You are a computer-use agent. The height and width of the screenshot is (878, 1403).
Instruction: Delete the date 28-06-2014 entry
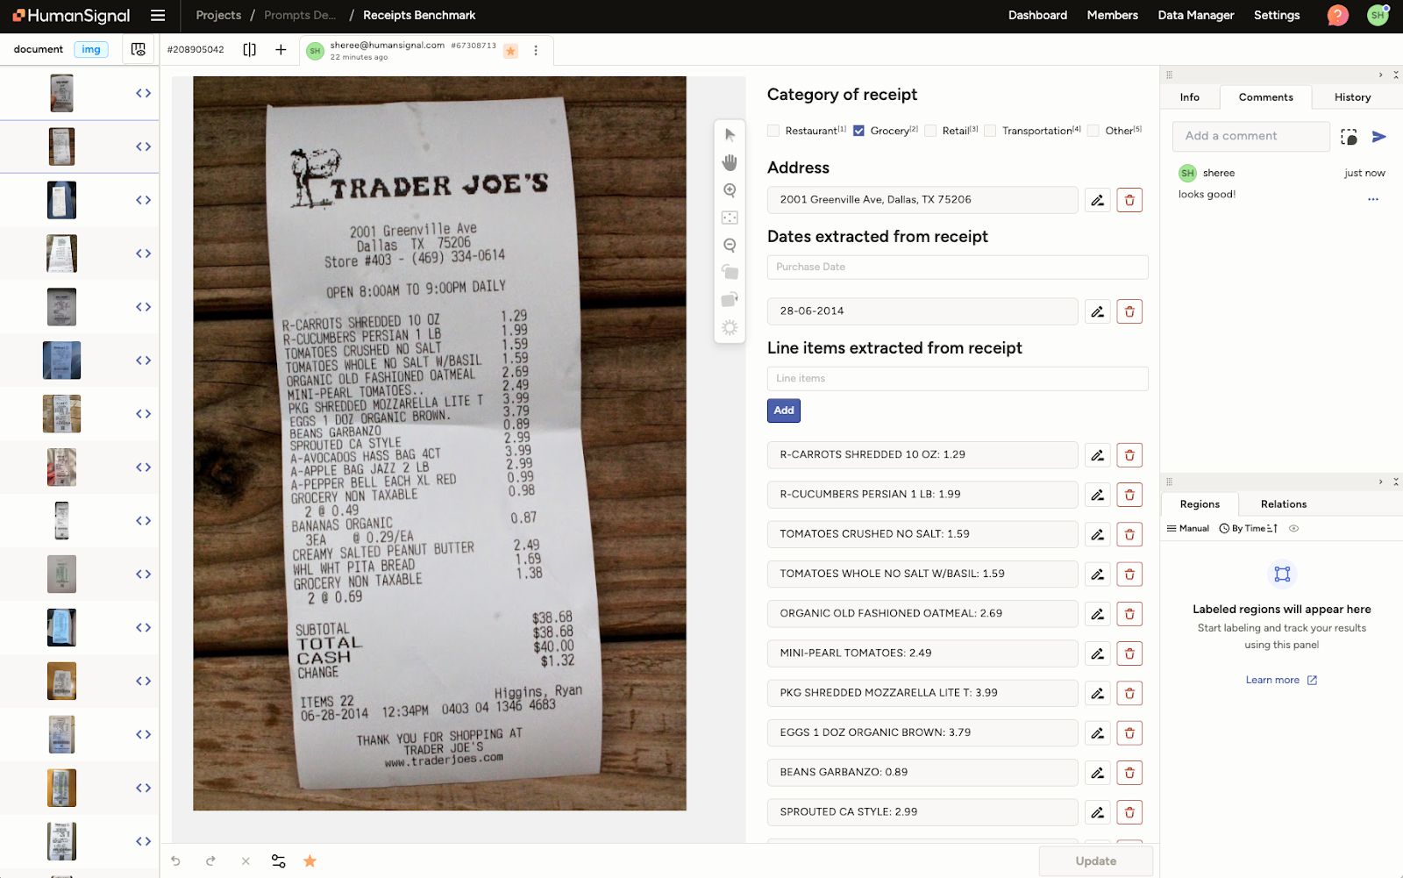click(x=1129, y=311)
